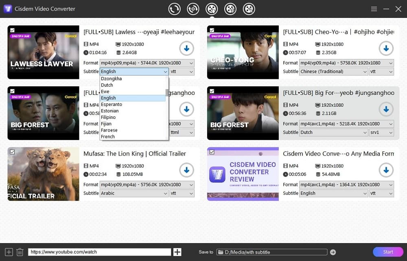Viewport: 407px width, 261px height.
Task: Download the Mufasa trailer video
Action: pyautogui.click(x=186, y=170)
